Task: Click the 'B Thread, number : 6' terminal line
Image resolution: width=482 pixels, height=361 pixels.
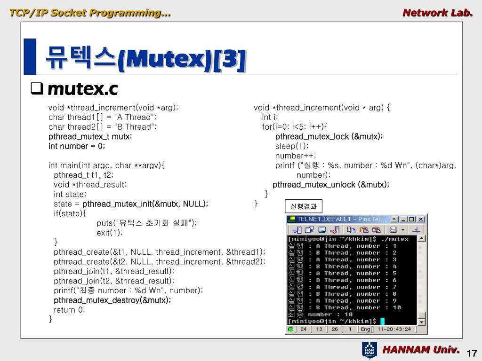Action: click(x=342, y=280)
